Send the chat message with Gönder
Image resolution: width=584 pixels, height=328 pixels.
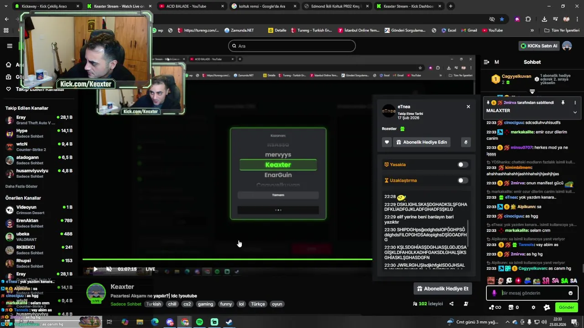(x=566, y=307)
